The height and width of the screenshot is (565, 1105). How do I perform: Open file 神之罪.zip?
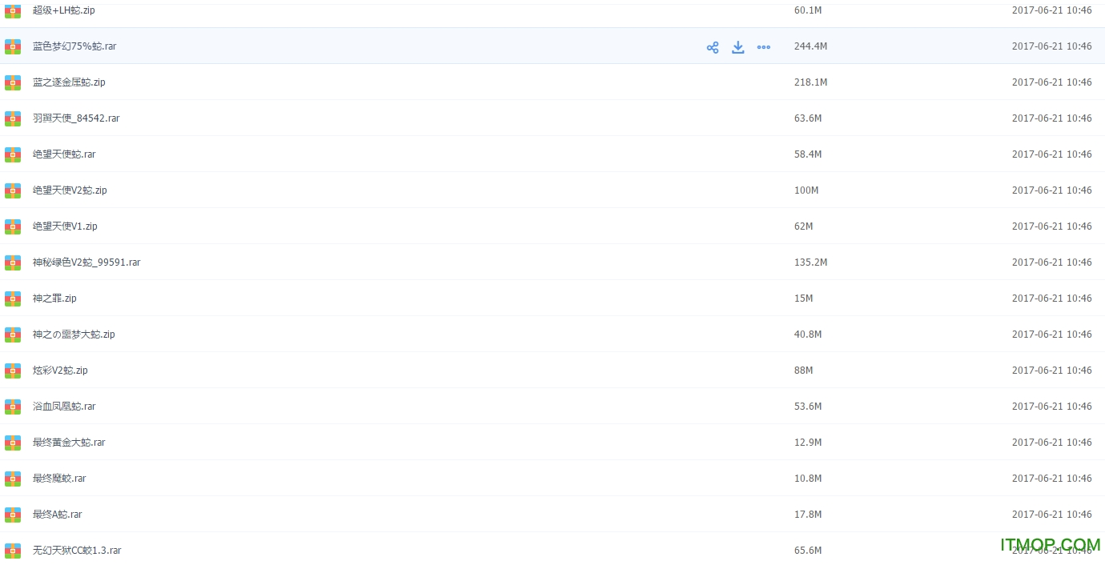[x=54, y=299]
